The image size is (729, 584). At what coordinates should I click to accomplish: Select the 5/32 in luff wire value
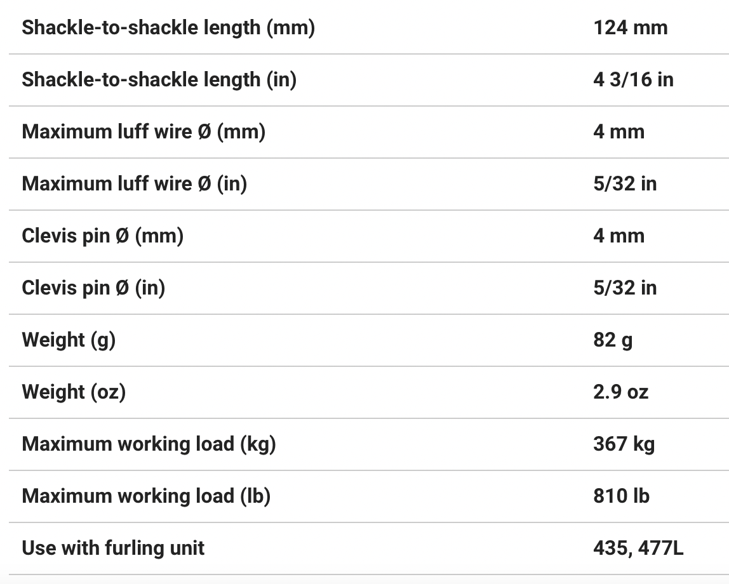625,184
